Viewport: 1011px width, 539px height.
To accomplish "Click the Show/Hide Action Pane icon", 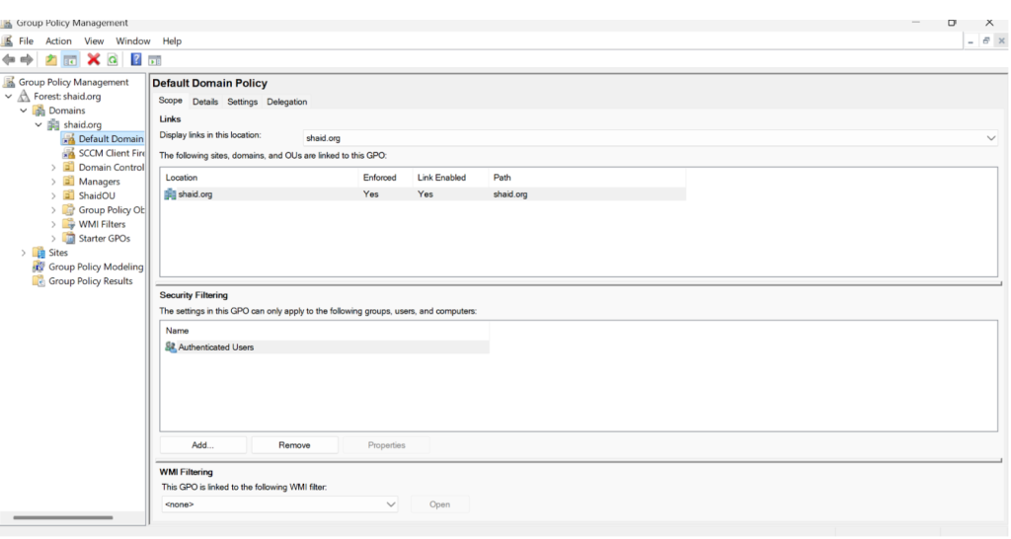I will pos(155,60).
